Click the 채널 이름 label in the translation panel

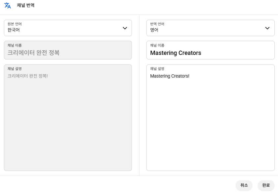point(157,45)
